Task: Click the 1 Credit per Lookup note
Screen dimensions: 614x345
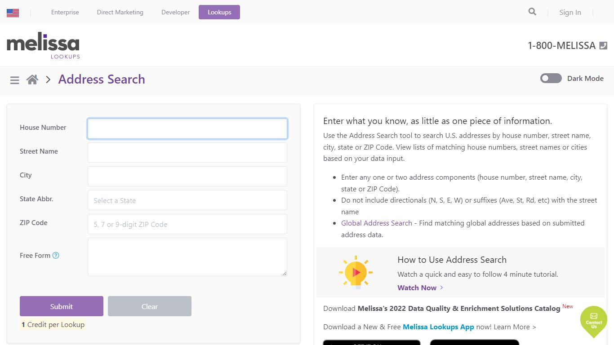Action: 53,325
